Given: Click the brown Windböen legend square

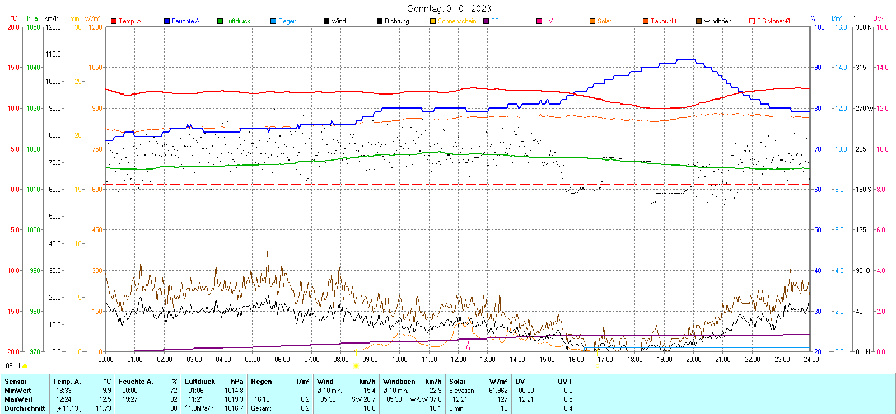Looking at the screenshot, I should [699, 21].
